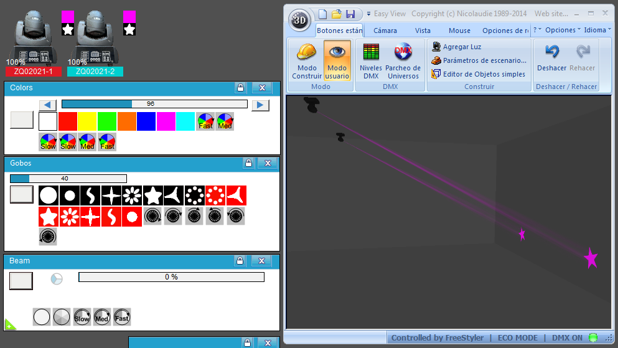
Task: Open Opciones de render ribbon tab
Action: [505, 31]
